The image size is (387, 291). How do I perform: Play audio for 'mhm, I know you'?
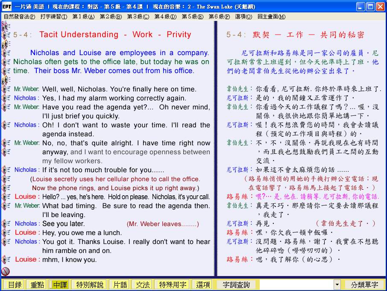(x=6, y=260)
